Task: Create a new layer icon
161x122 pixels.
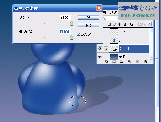Action: click(x=138, y=62)
